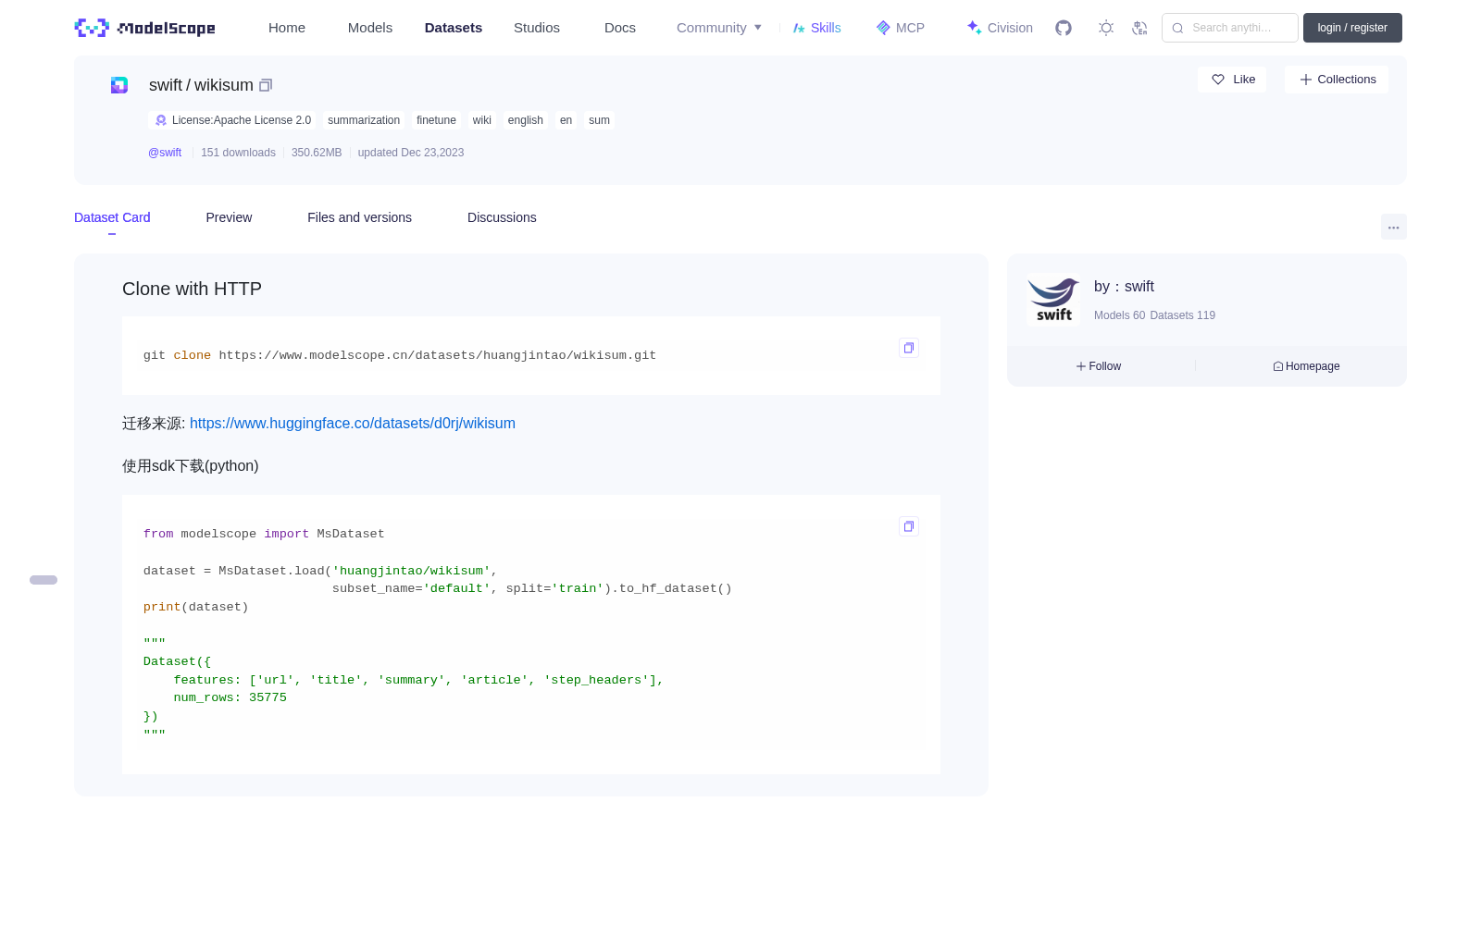Switch to the Discussions tab
Viewport: 1481px width, 925px height.
502,217
